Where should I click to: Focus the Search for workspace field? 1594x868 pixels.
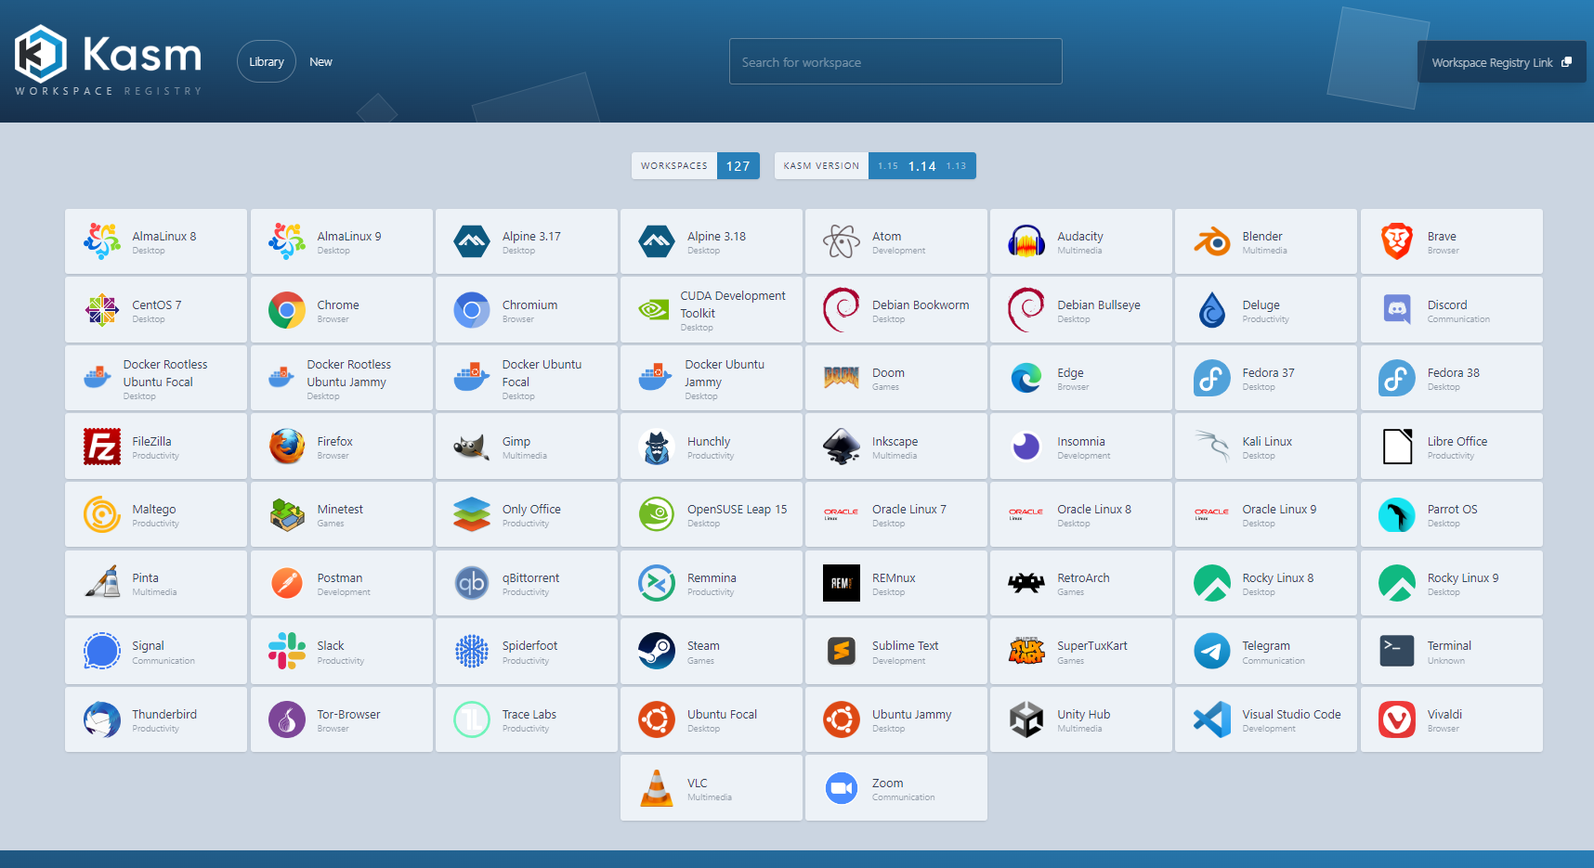point(895,61)
